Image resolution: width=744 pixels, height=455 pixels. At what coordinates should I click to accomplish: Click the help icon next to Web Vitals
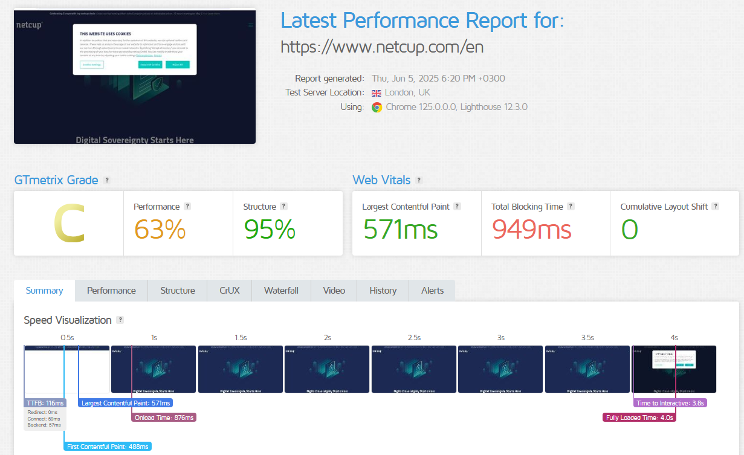pyautogui.click(x=419, y=180)
